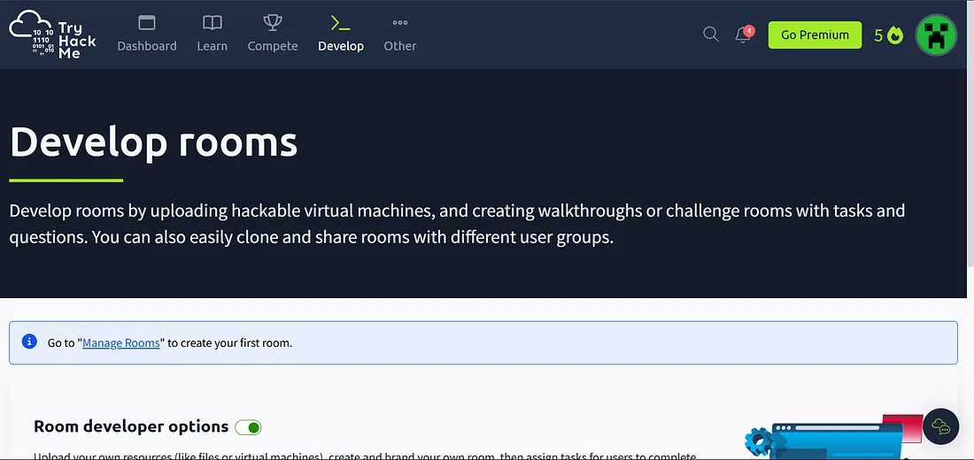
Task: Open the chat support bubble
Action: tap(941, 426)
